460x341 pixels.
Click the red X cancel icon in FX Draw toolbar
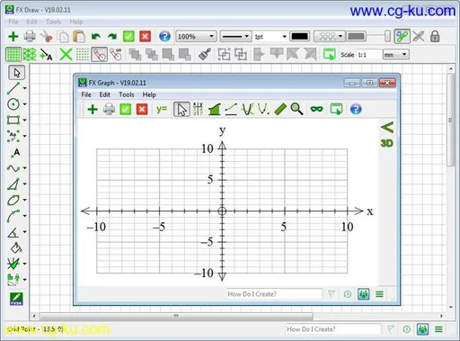[145, 37]
